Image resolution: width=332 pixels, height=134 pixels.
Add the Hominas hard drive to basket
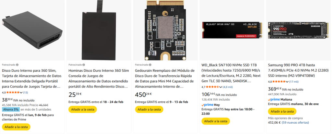coord(82,109)
